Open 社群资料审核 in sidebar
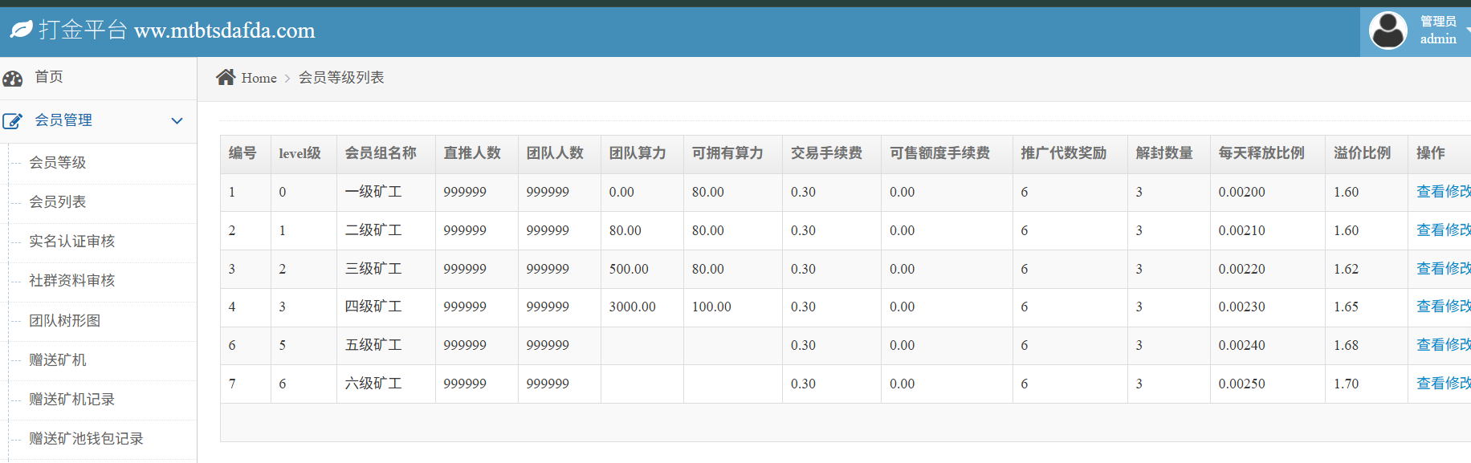The height and width of the screenshot is (463, 1471). pyautogui.click(x=72, y=281)
